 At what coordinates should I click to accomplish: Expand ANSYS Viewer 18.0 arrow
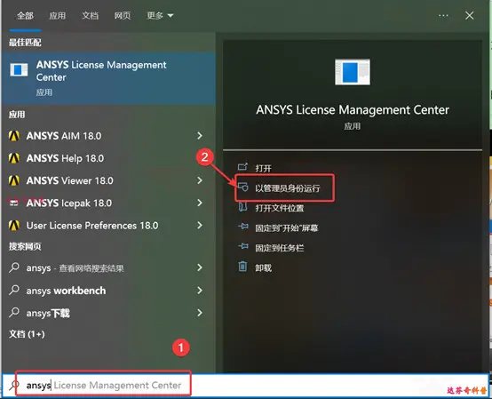coord(200,180)
